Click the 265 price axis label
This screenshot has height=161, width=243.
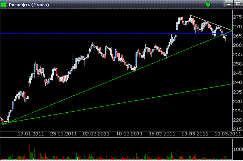(x=238, y=36)
